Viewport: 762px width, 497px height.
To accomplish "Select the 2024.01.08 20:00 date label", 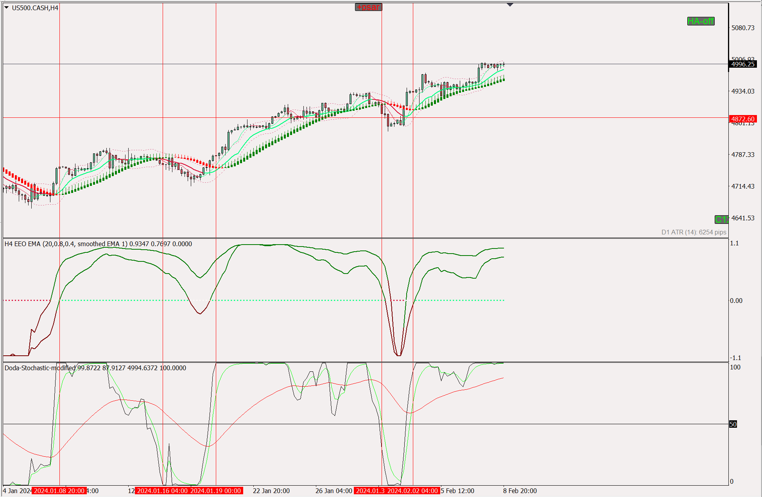I will click(59, 491).
